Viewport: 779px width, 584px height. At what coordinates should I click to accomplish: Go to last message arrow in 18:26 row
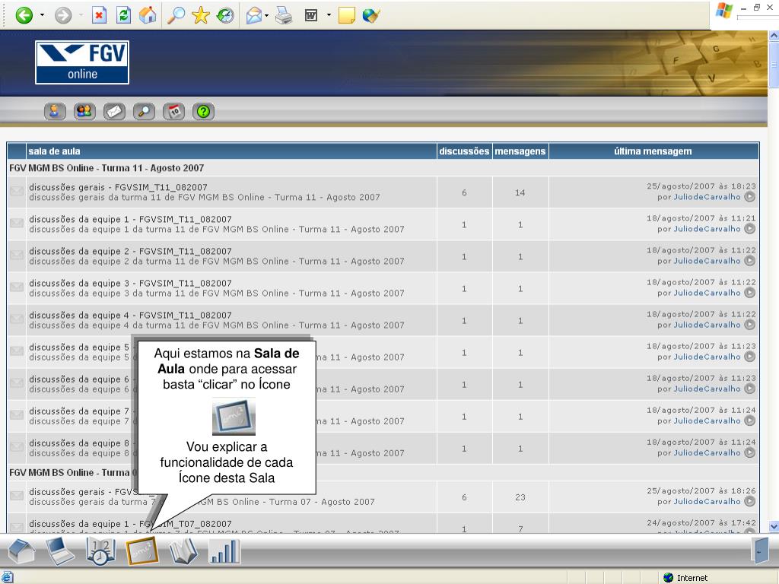(x=749, y=502)
